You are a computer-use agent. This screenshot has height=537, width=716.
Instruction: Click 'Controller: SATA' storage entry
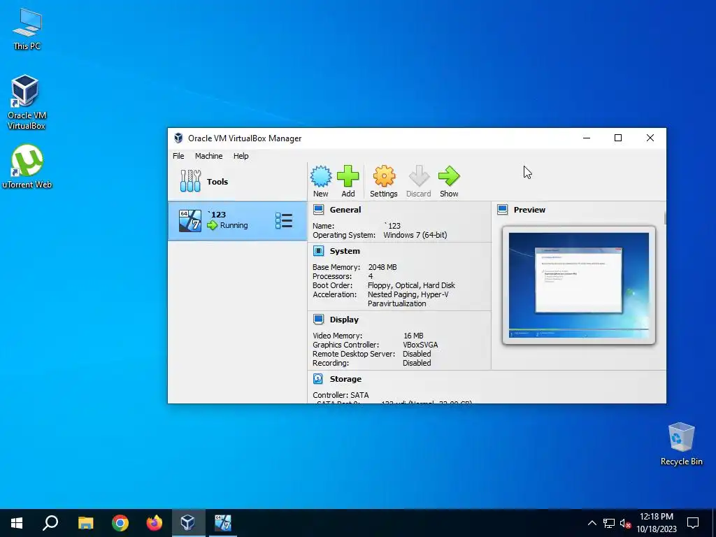click(x=341, y=394)
